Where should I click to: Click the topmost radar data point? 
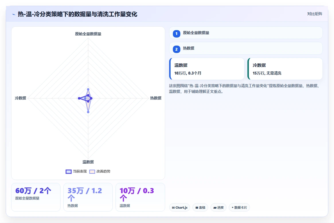(x=88, y=89)
